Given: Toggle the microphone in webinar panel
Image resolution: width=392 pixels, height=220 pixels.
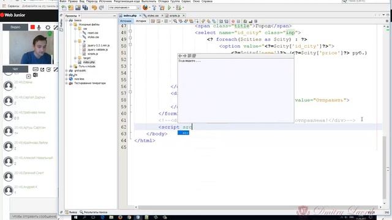Looking at the screenshot, I should pos(39,27).
